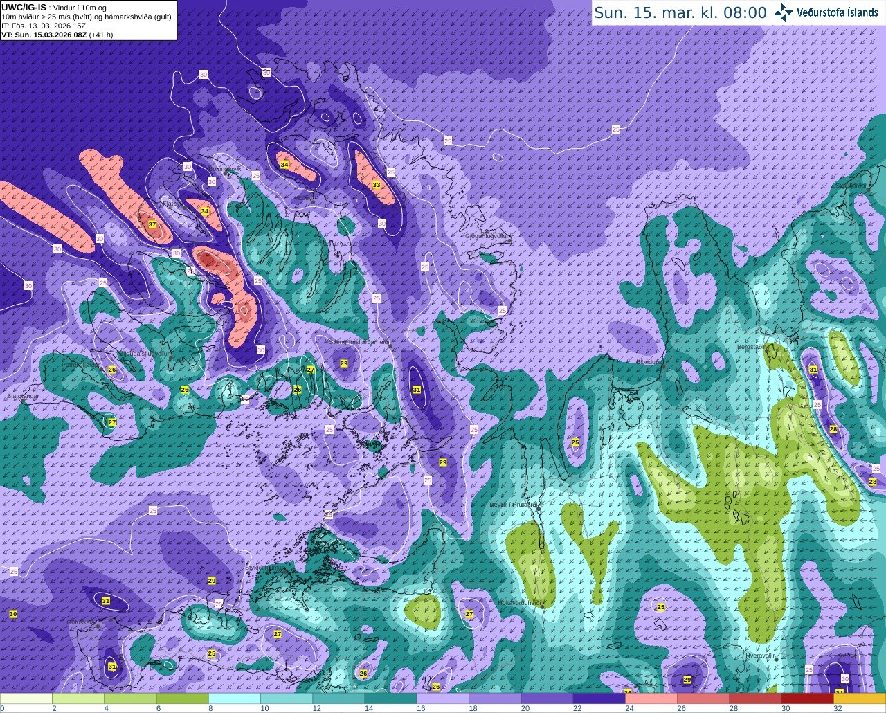Click the 27 gust label south of Bjargtangar
This screenshot has width=886, height=713.
112,422
